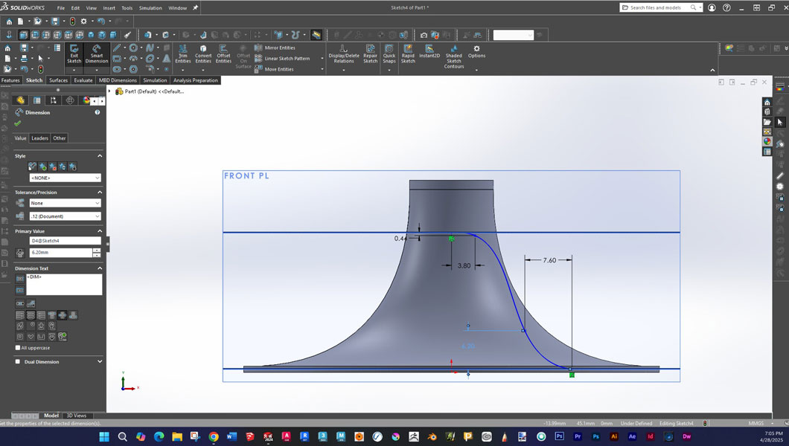The height and width of the screenshot is (446, 789).
Task: Open the Style <NONE> dropdown
Action: (65, 178)
